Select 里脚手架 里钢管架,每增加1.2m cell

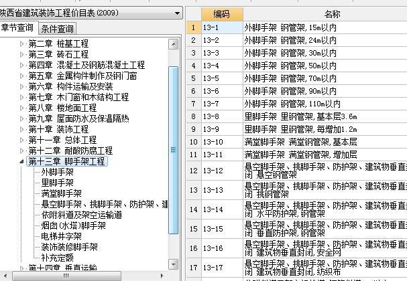tap(325, 129)
